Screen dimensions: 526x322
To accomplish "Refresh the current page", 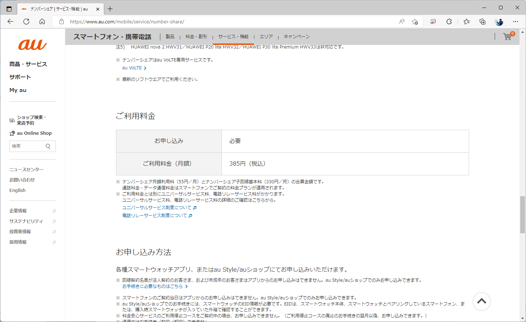I will click(26, 22).
